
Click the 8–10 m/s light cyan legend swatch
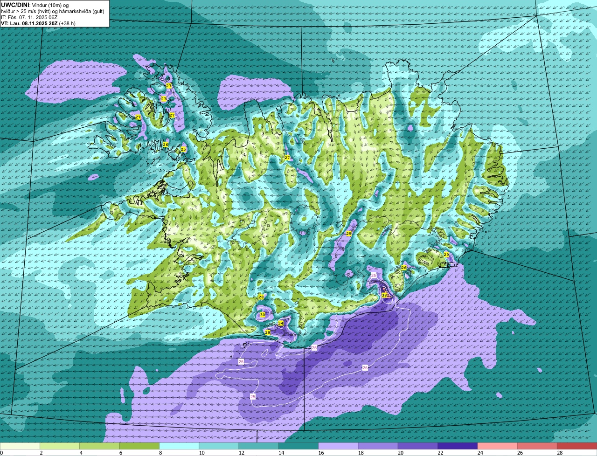179,446
